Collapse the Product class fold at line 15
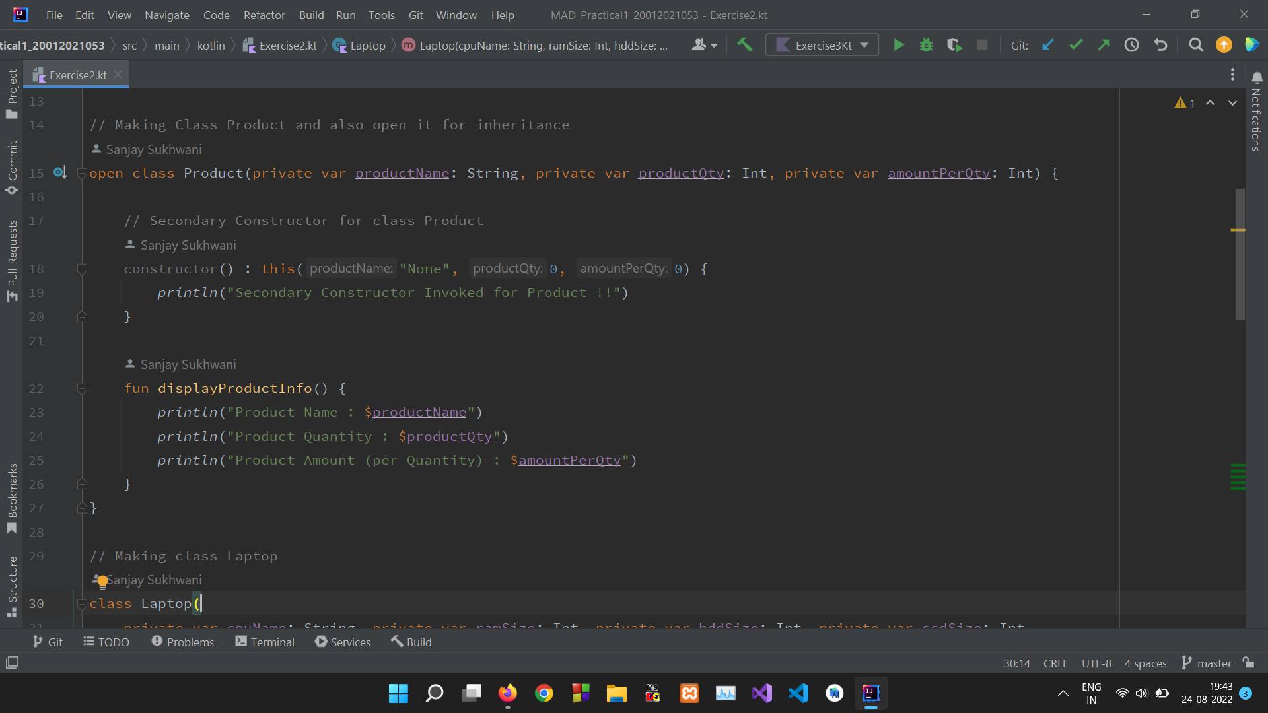 tap(82, 173)
